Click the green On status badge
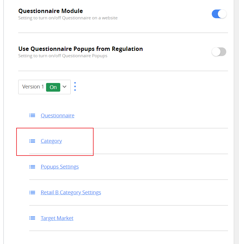239x244 pixels. pos(53,87)
